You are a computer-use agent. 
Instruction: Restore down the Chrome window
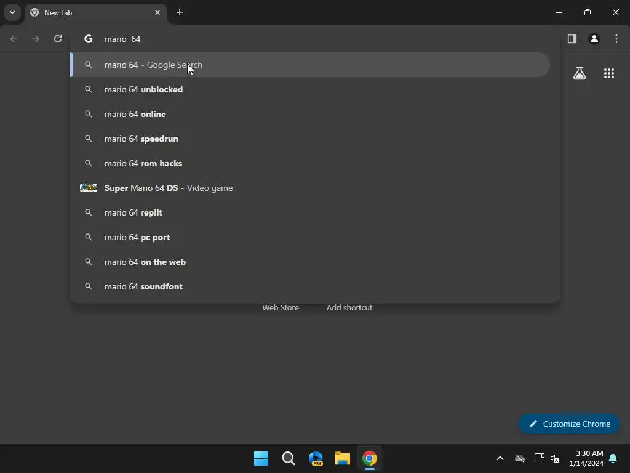(x=588, y=12)
